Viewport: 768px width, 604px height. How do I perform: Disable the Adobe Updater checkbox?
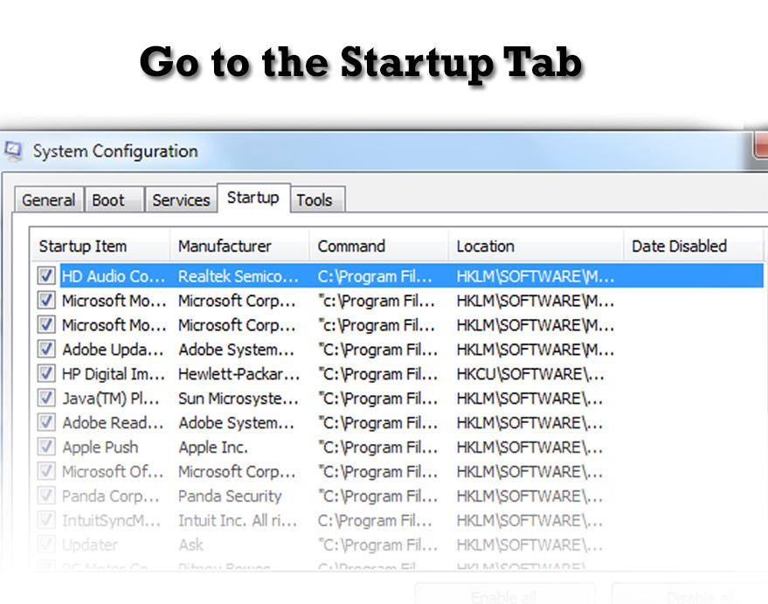click(45, 349)
